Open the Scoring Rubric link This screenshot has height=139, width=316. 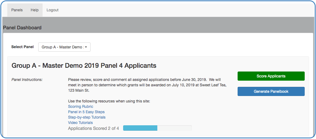coord(81,106)
